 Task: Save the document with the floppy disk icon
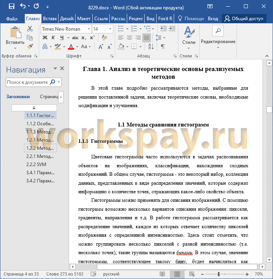(x=12, y=7)
